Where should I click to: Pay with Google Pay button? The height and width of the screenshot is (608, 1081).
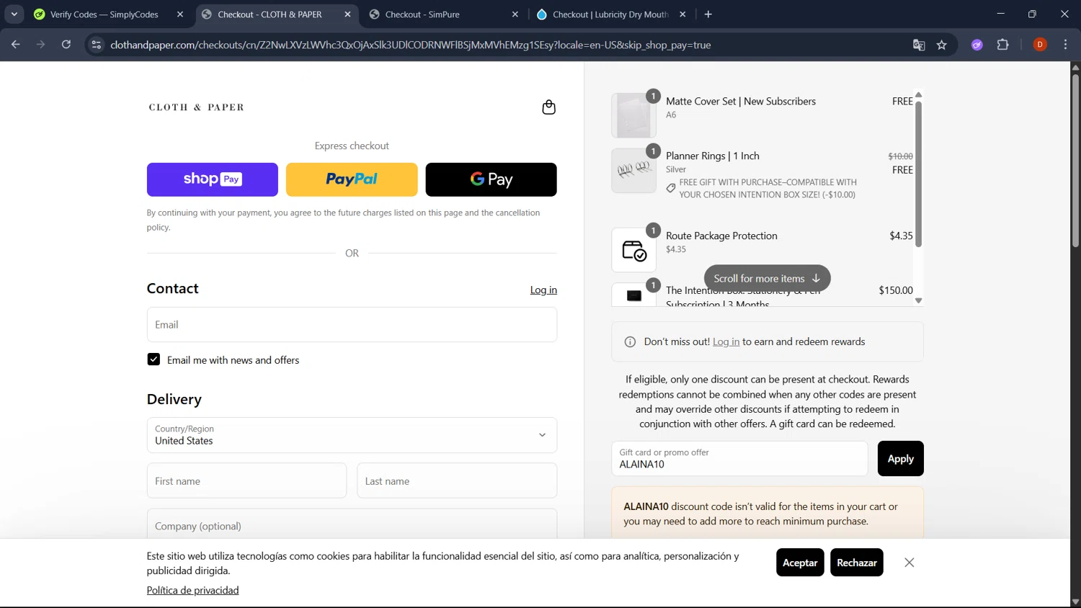(x=491, y=179)
